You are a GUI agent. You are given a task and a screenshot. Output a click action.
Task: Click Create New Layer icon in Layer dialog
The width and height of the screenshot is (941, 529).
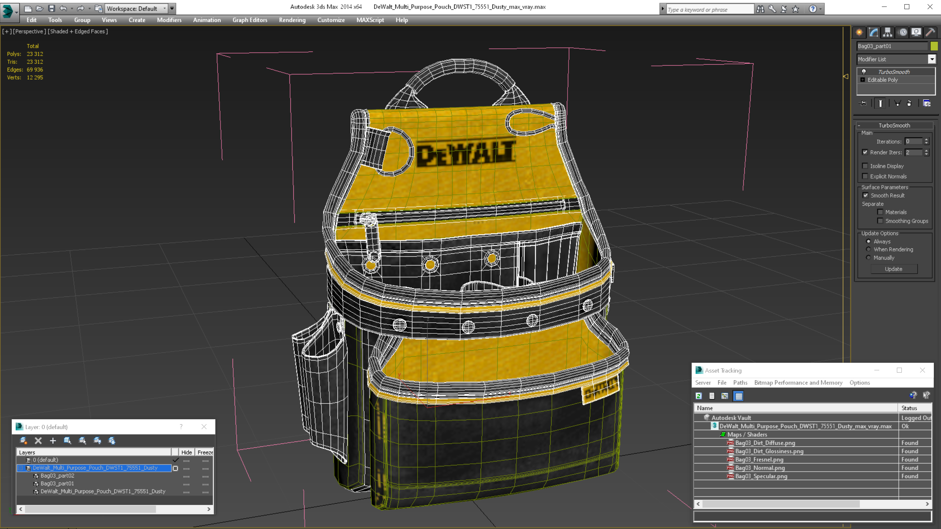[24, 441]
